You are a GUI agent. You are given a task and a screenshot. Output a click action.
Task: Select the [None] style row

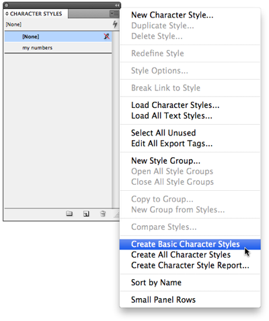click(x=58, y=36)
